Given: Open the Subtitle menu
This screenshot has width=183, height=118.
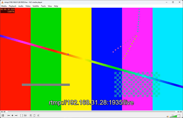Looking at the screenshot, I should click(36, 6).
